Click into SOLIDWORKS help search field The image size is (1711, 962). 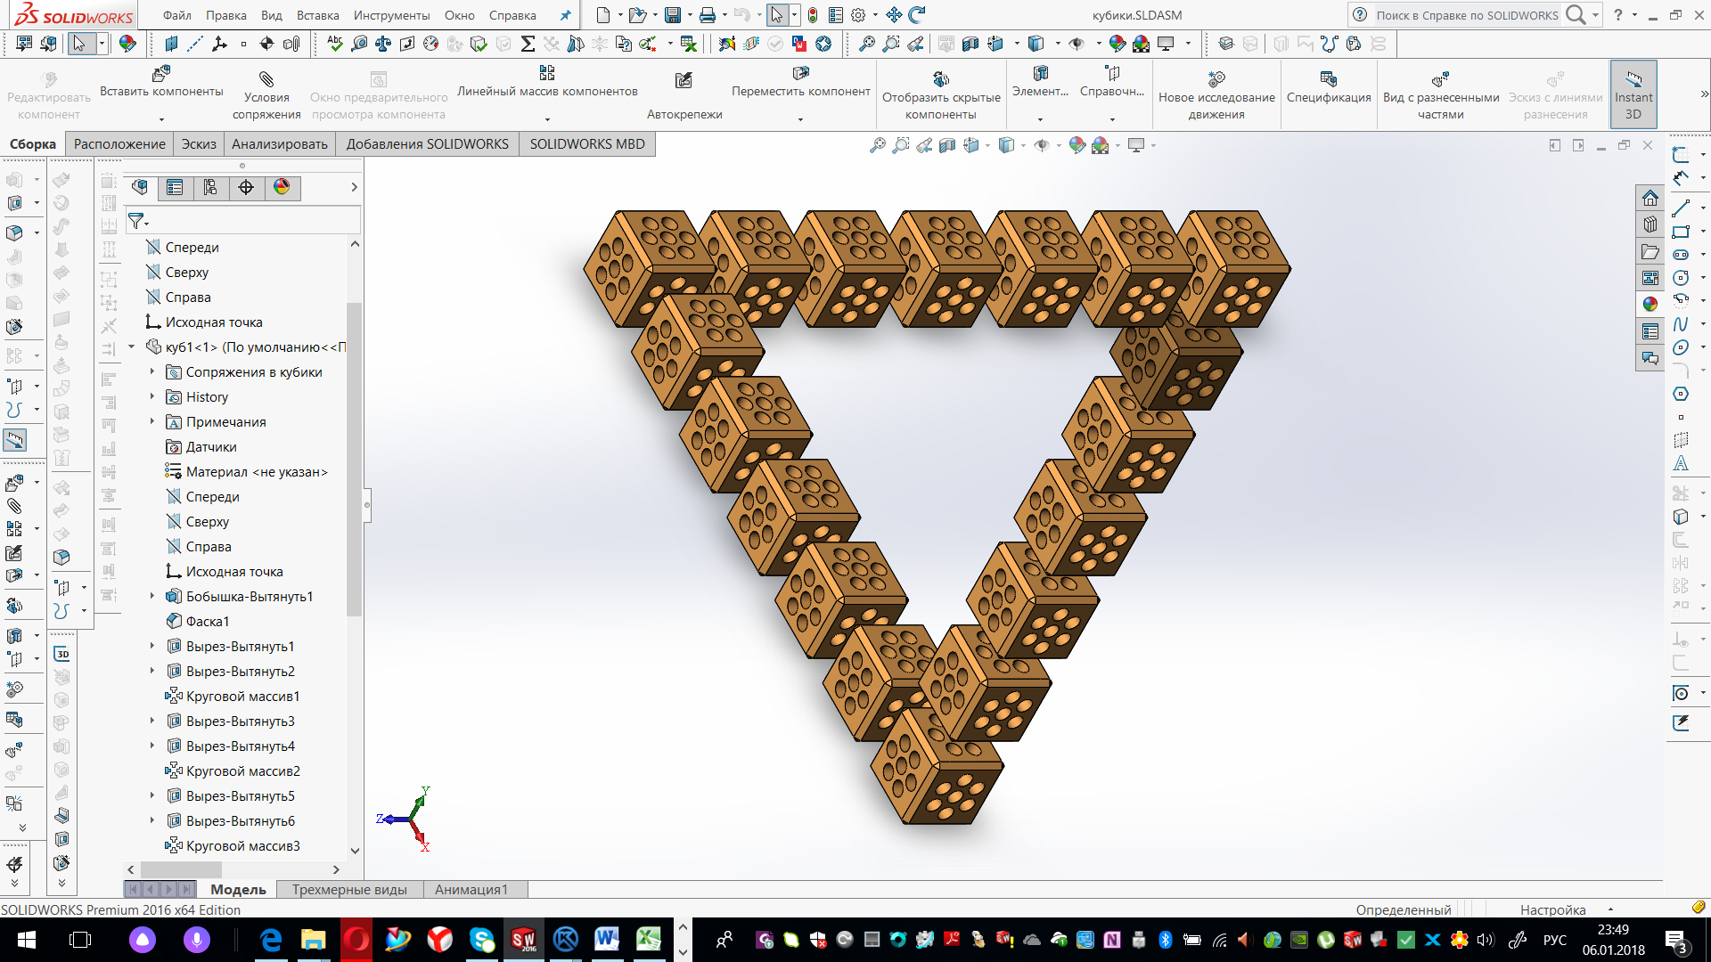1466,15
